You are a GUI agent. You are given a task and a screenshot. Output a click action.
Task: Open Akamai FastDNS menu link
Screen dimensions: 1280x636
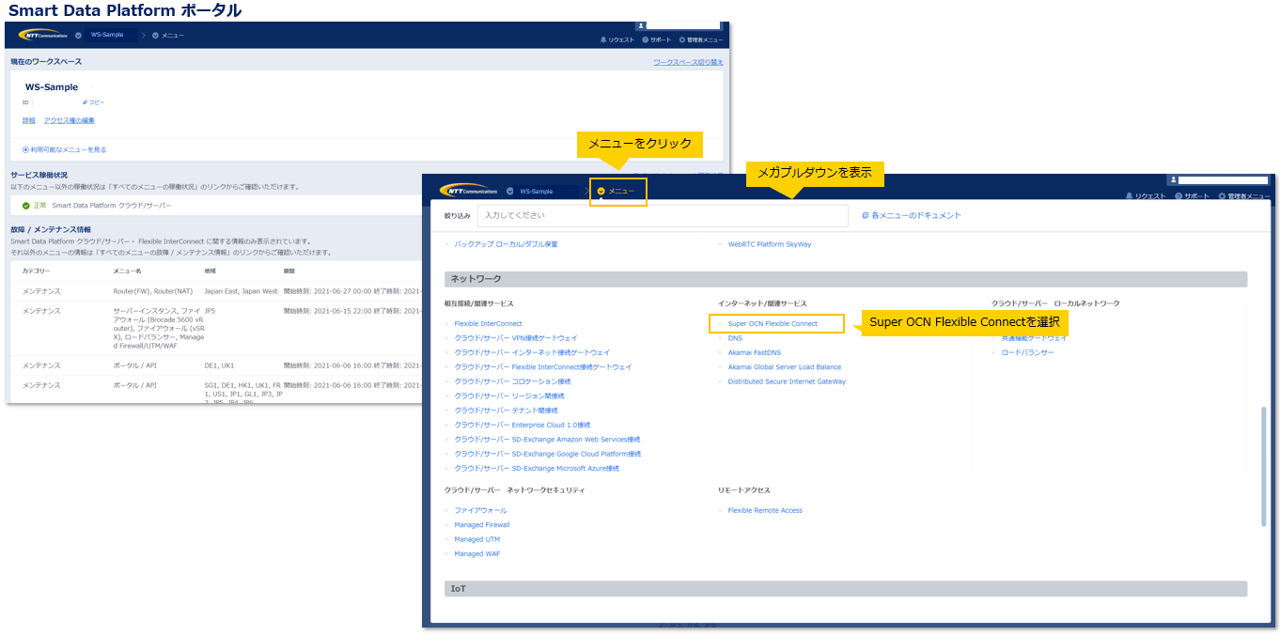[754, 353]
